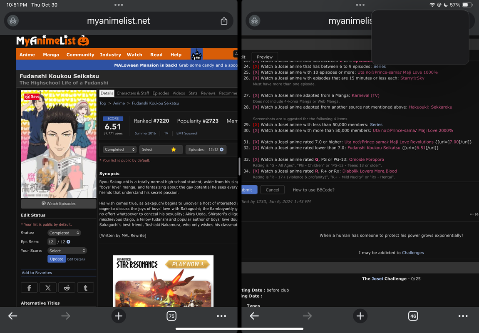479x333 pixels.
Task: Click the Submit button in right window
Action: (249, 190)
